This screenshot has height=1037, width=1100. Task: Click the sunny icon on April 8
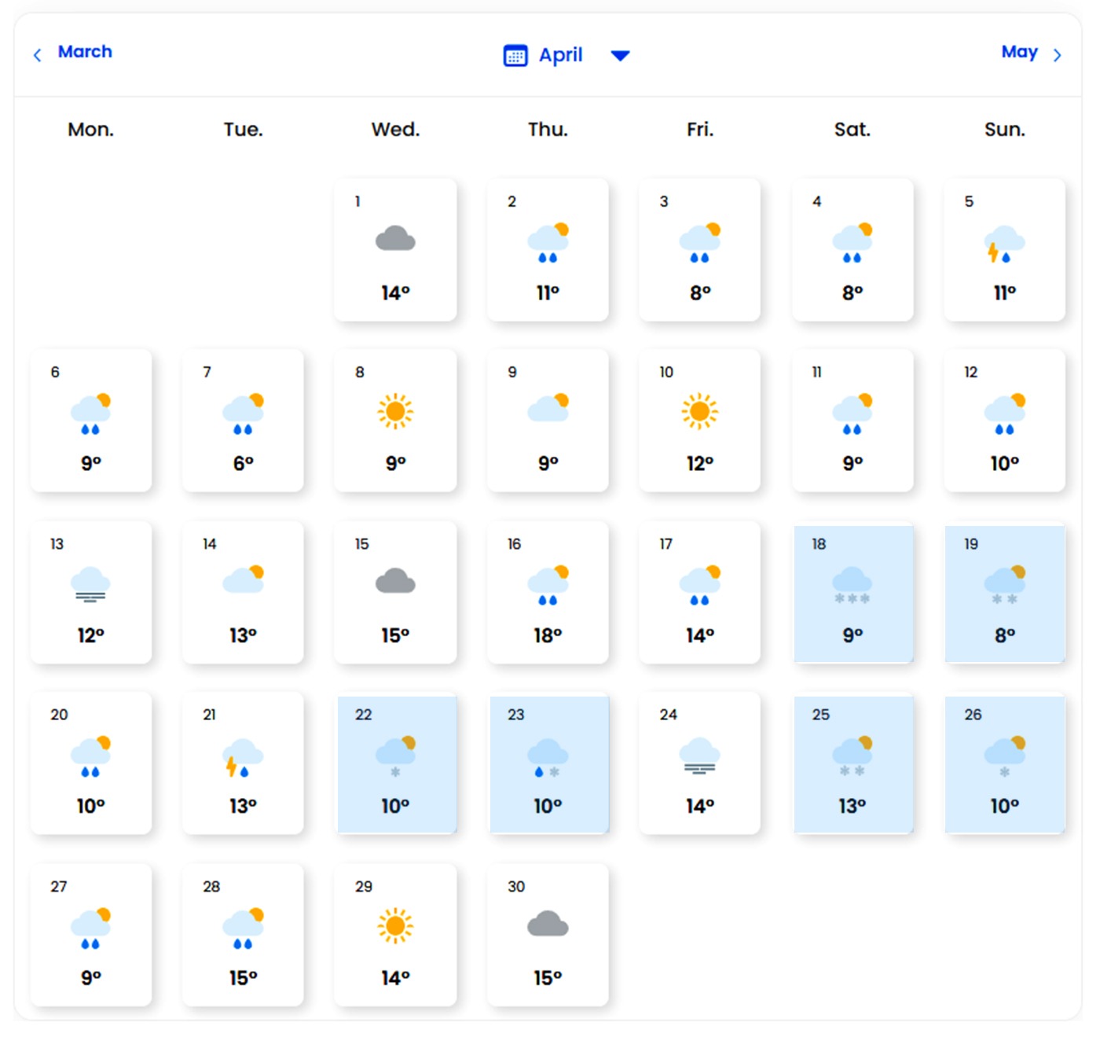pyautogui.click(x=395, y=411)
